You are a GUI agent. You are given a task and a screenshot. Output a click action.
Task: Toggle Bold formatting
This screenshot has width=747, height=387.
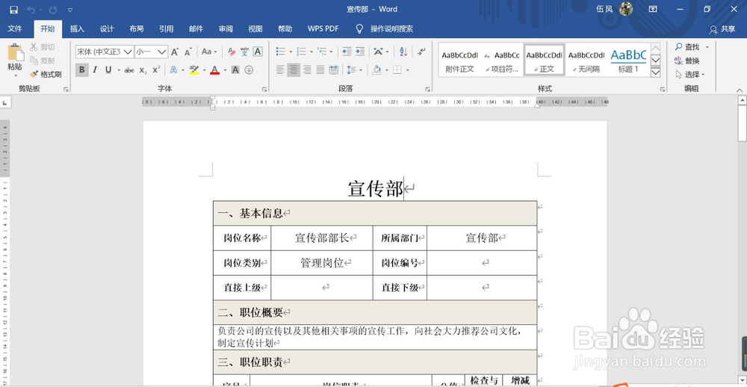tap(82, 70)
